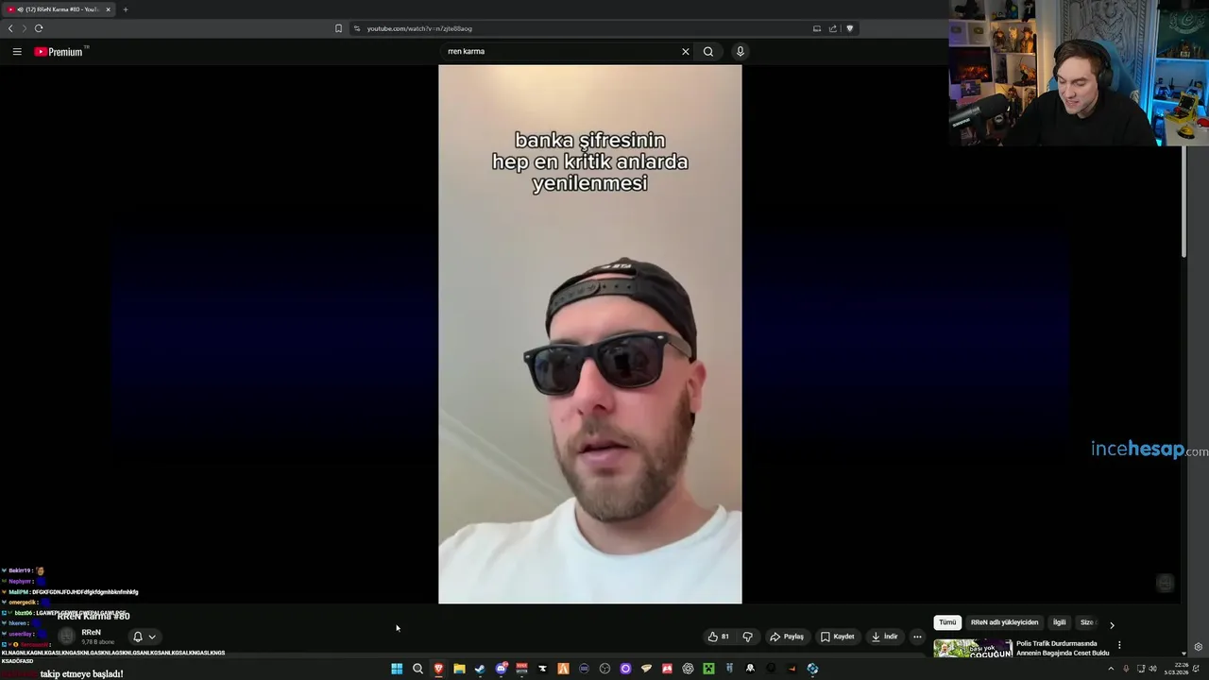The width and height of the screenshot is (1209, 680).
Task: Start voice search with microphone icon
Action: [741, 52]
